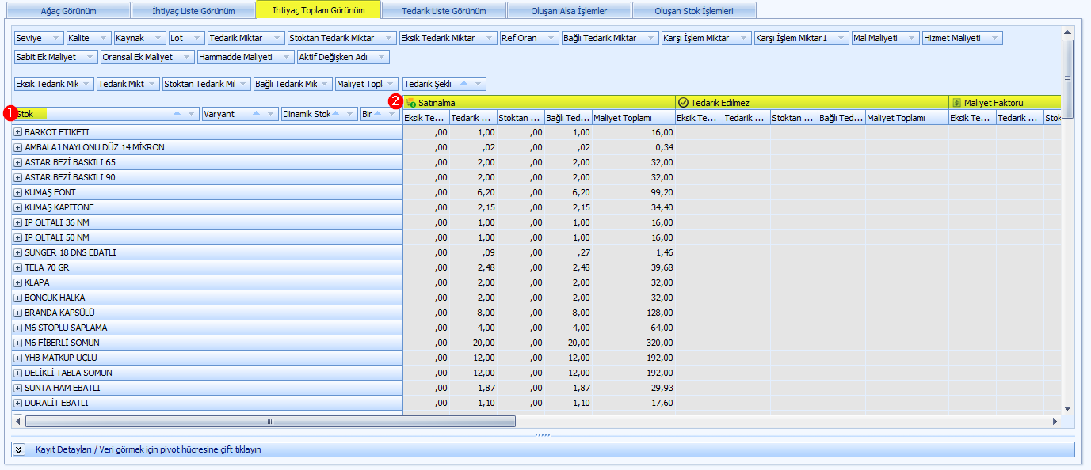This screenshot has height=470, width=1091.
Task: Click the filter arrow icon on Seviye field
Action: point(56,38)
